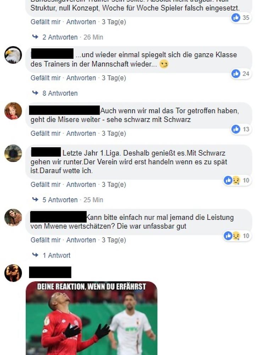The image size is (266, 355).
Task: Click the like reaction showing 13
Action: [240, 129]
